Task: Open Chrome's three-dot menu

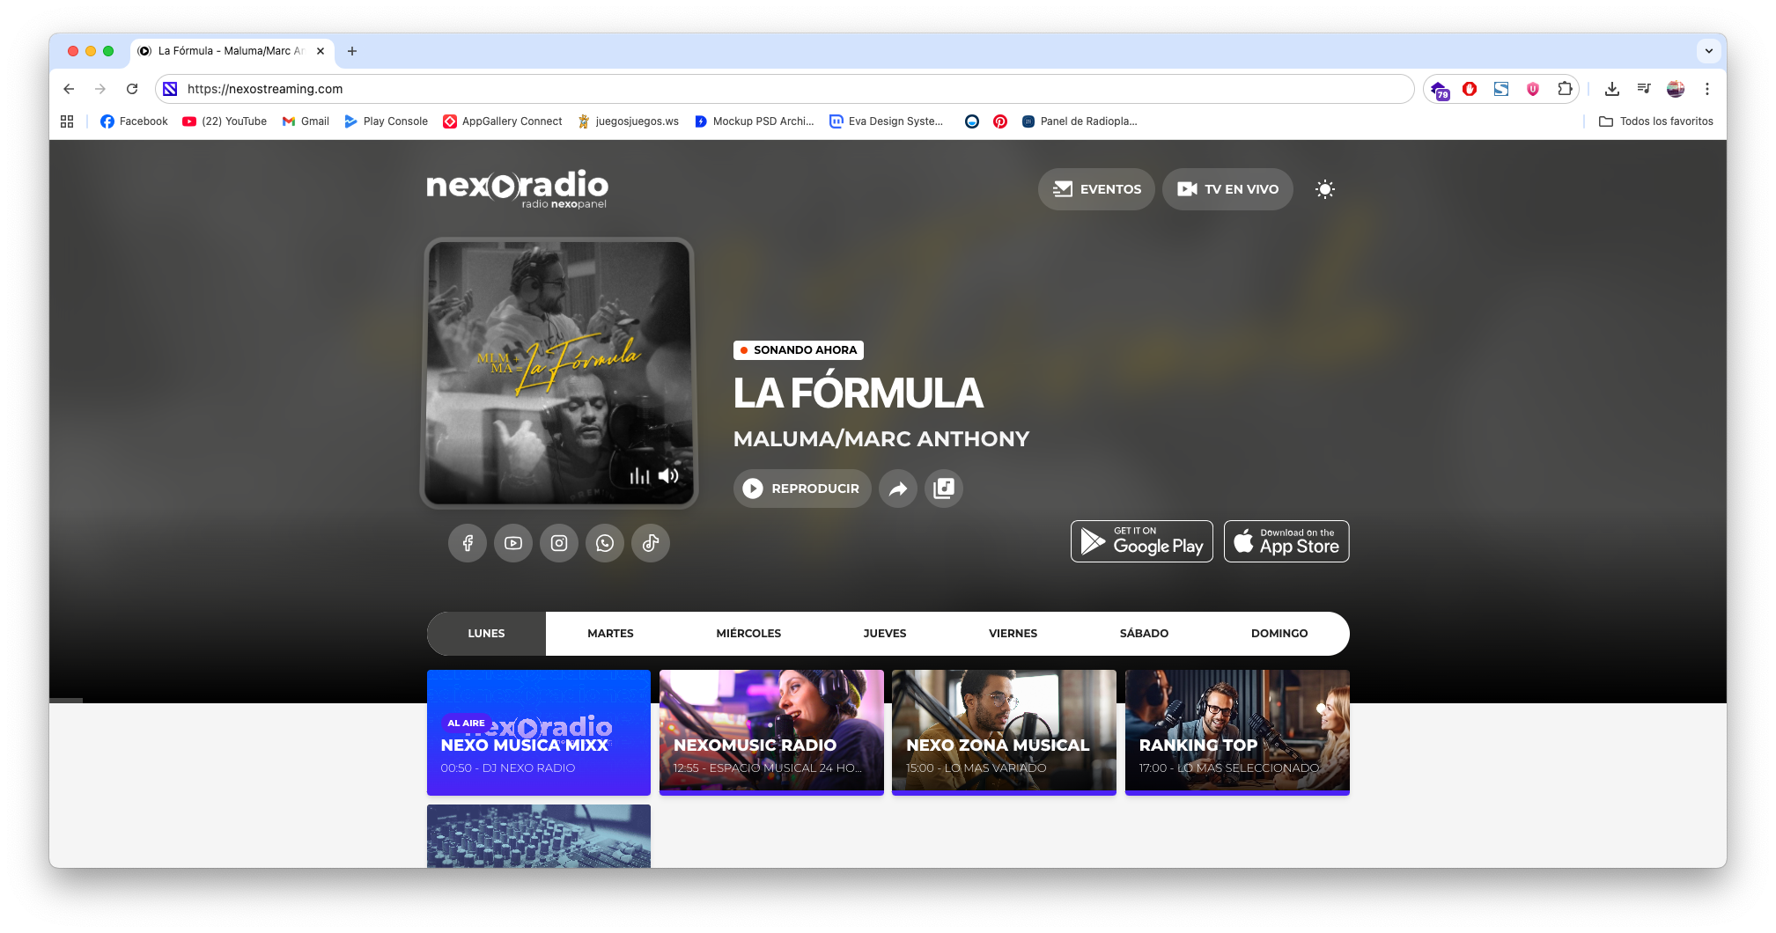Action: pos(1706,89)
